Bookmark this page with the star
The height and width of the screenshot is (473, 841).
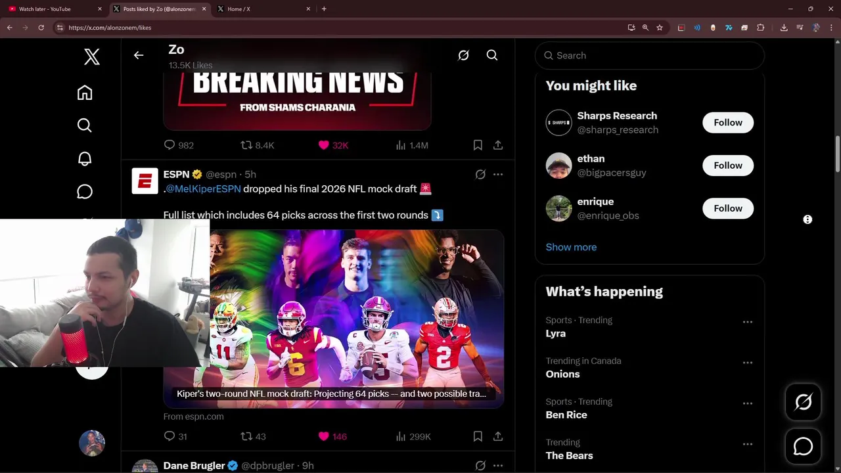coord(660,28)
